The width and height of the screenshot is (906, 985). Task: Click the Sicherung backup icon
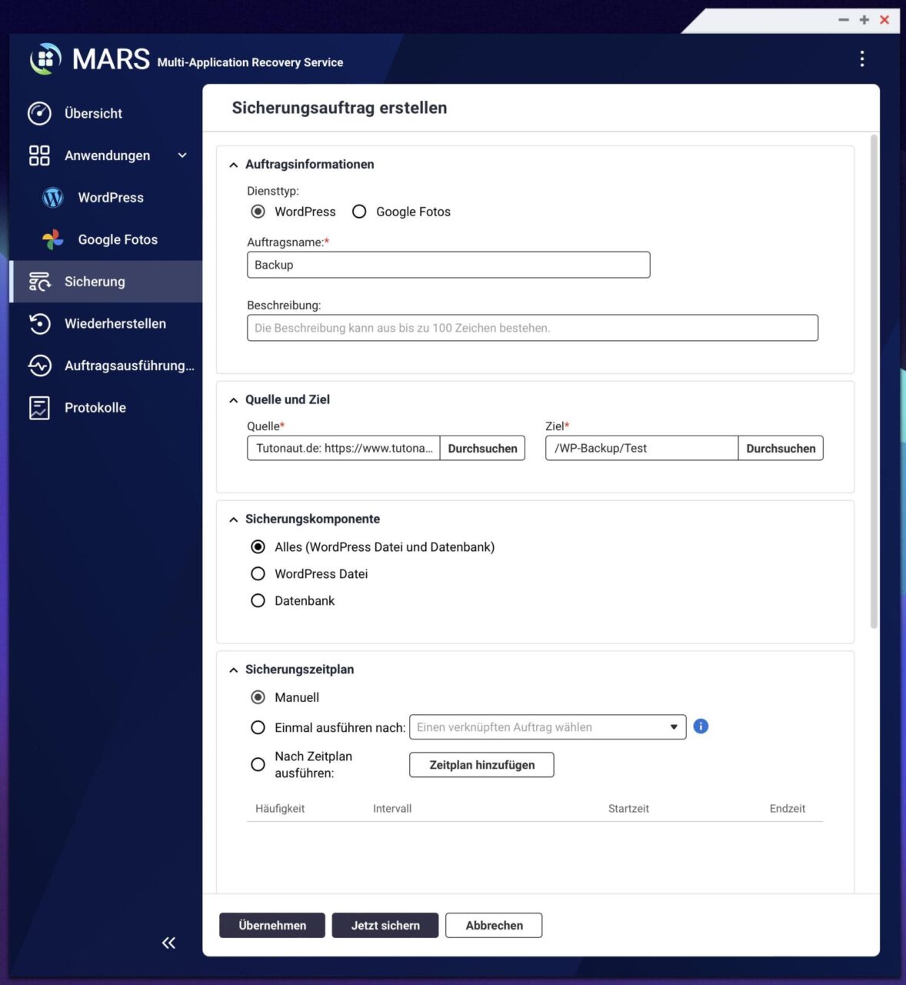(x=39, y=282)
